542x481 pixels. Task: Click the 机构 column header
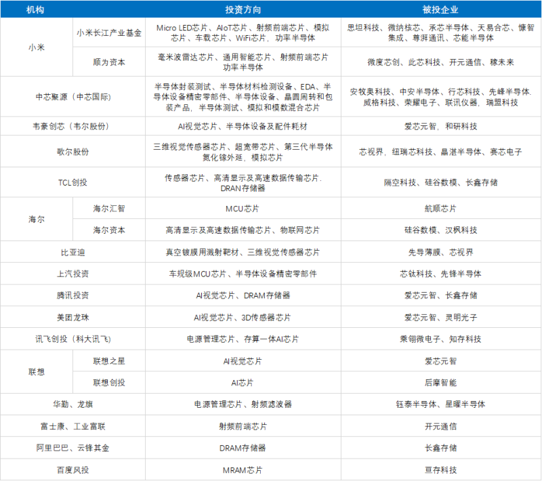click(35, 10)
